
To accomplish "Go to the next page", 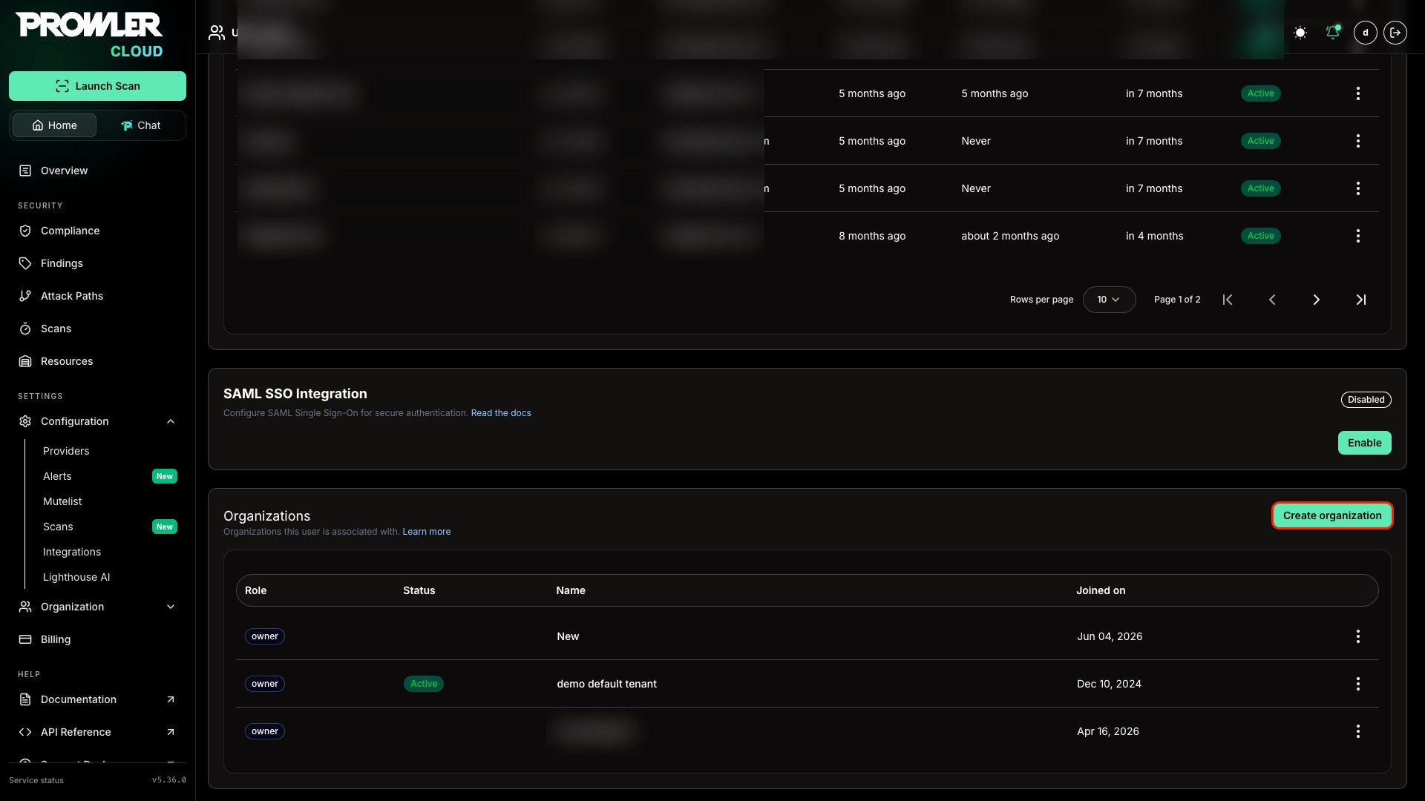I will (1317, 300).
